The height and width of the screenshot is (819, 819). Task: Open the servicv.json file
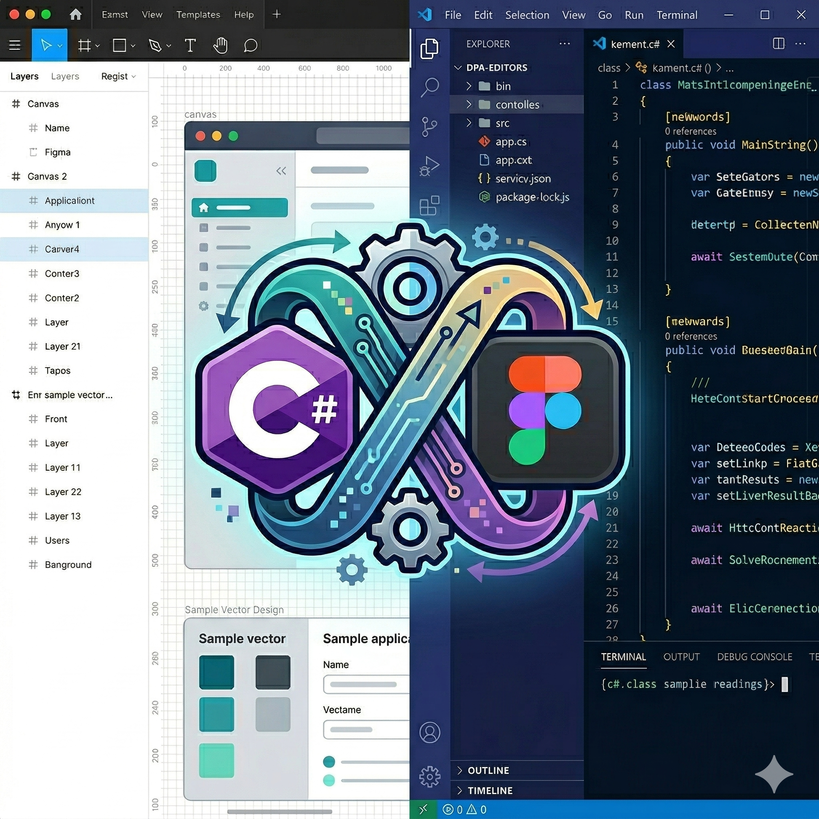(x=523, y=179)
